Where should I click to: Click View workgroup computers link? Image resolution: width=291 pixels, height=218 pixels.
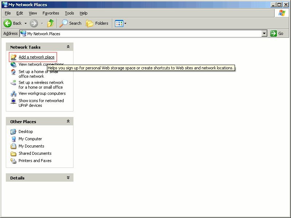tap(42, 93)
